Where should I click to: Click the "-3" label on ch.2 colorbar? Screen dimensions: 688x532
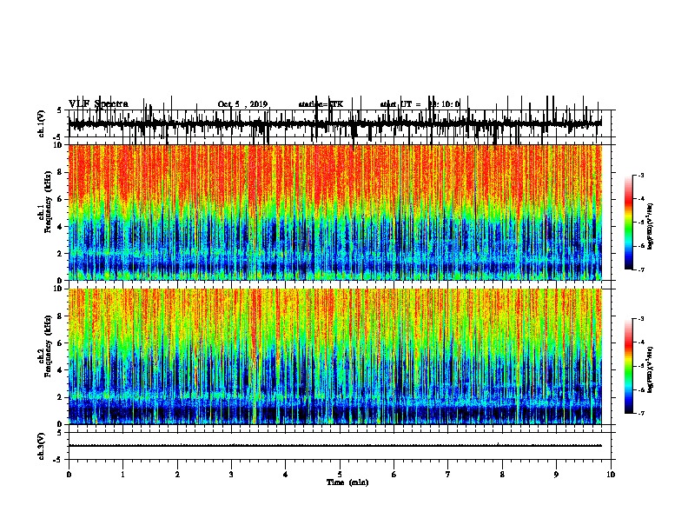click(640, 319)
